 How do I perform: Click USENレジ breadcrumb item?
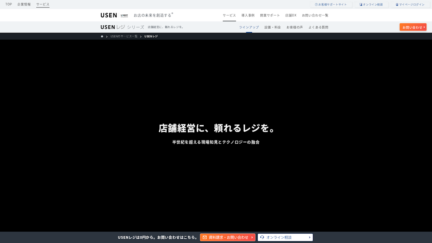pyautogui.click(x=151, y=36)
